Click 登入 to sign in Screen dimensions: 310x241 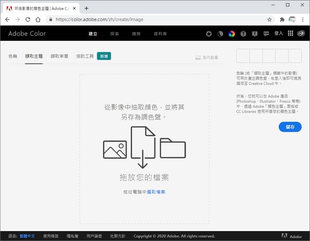click(x=278, y=34)
